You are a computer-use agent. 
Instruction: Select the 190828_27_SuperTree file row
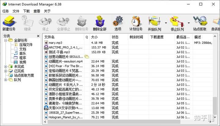click(x=128, y=113)
